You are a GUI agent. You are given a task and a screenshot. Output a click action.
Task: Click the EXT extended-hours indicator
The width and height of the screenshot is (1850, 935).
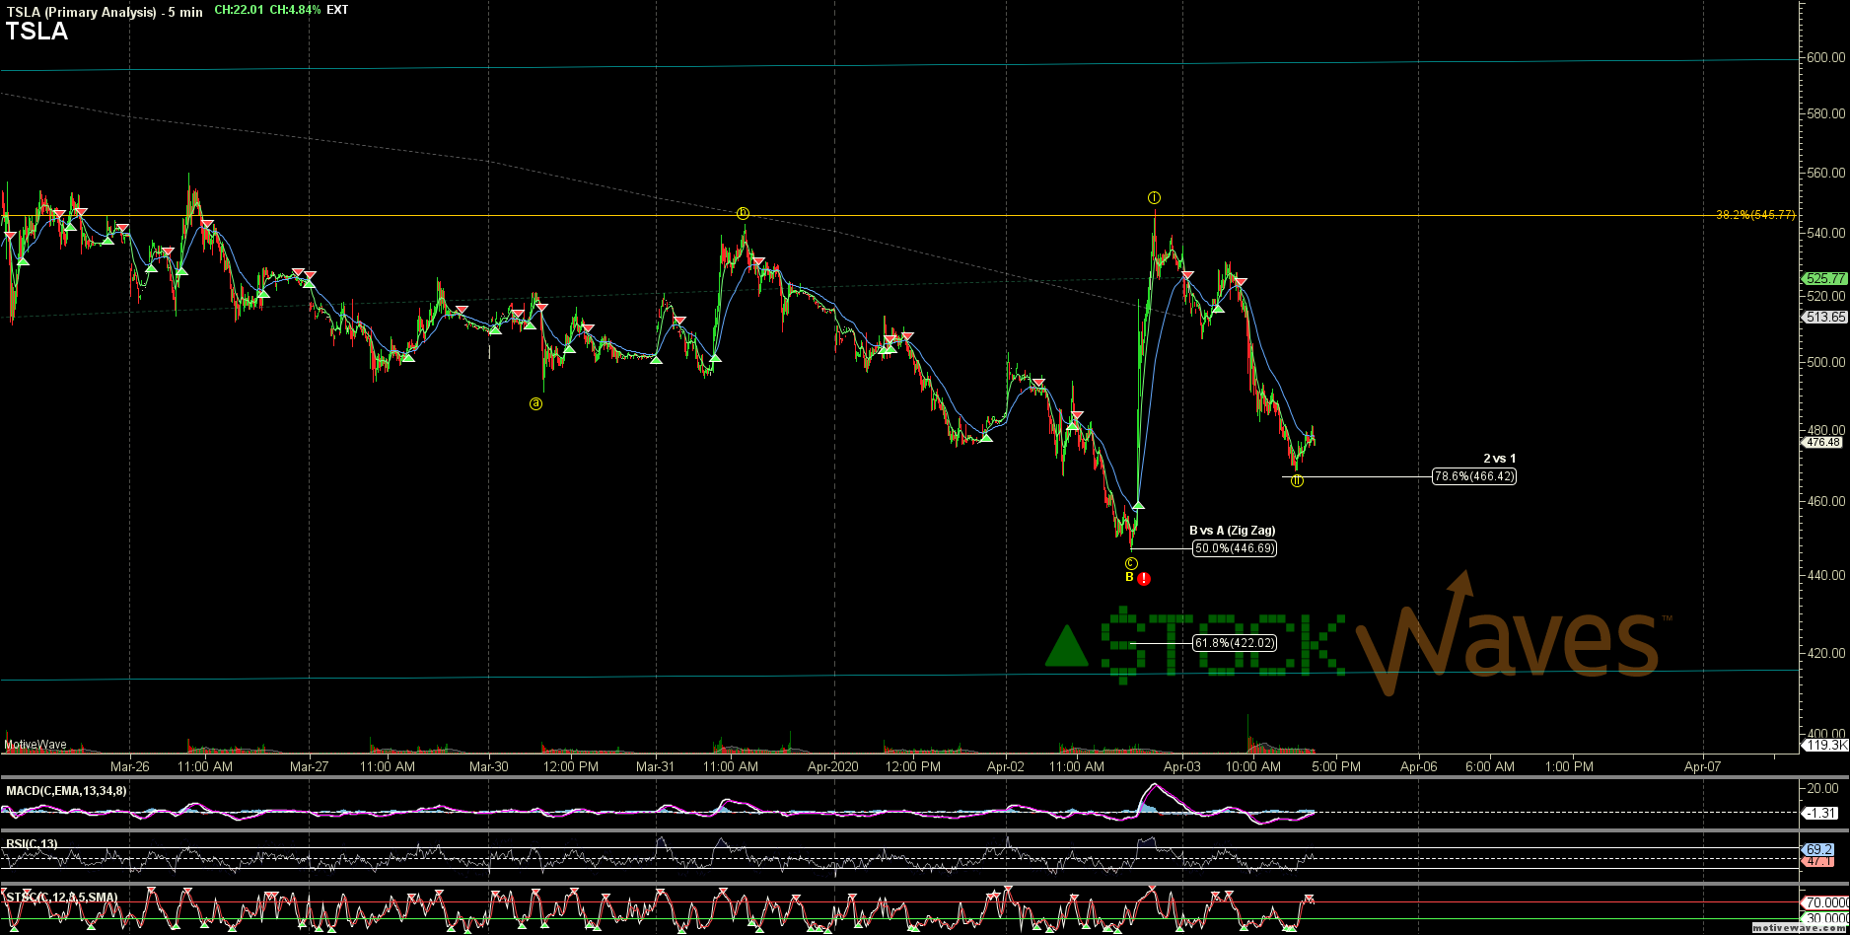[336, 11]
